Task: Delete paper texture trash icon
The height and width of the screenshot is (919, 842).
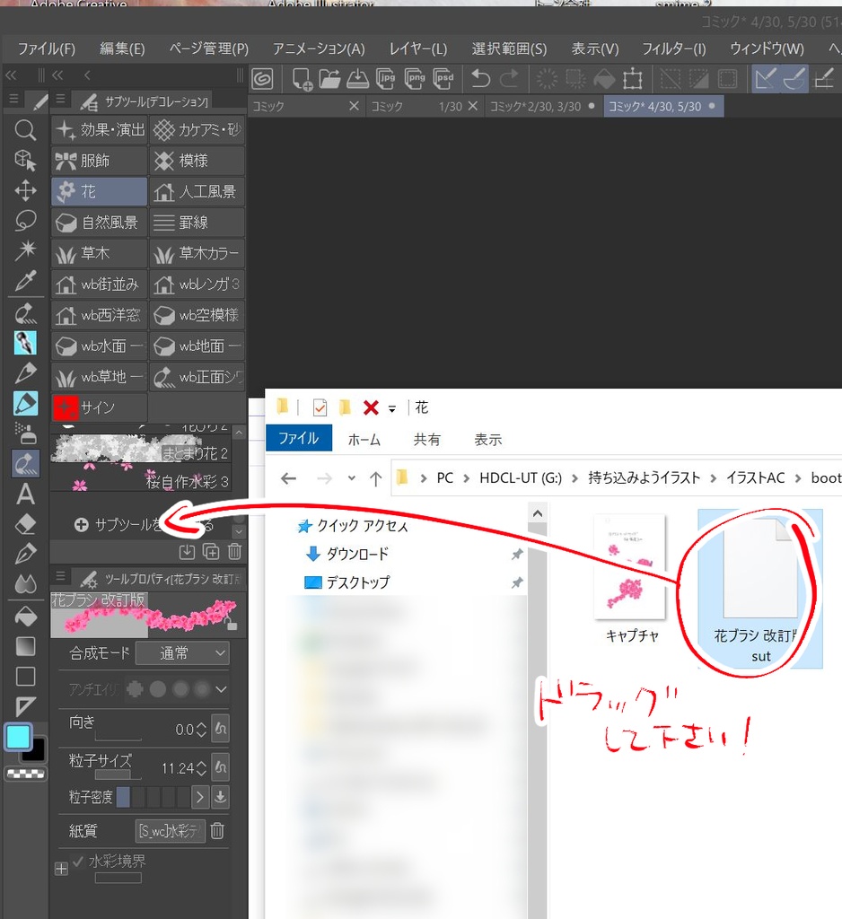Action: 217,830
